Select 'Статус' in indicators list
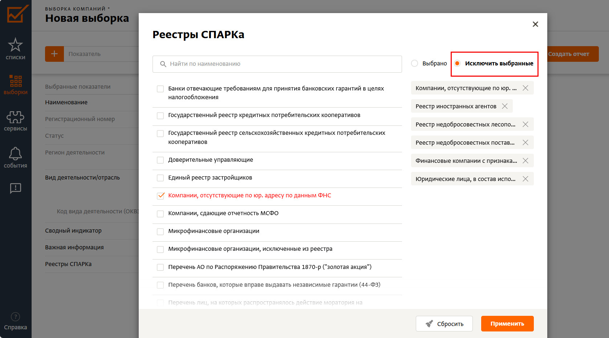Viewport: 609px width, 338px height. coord(54,136)
